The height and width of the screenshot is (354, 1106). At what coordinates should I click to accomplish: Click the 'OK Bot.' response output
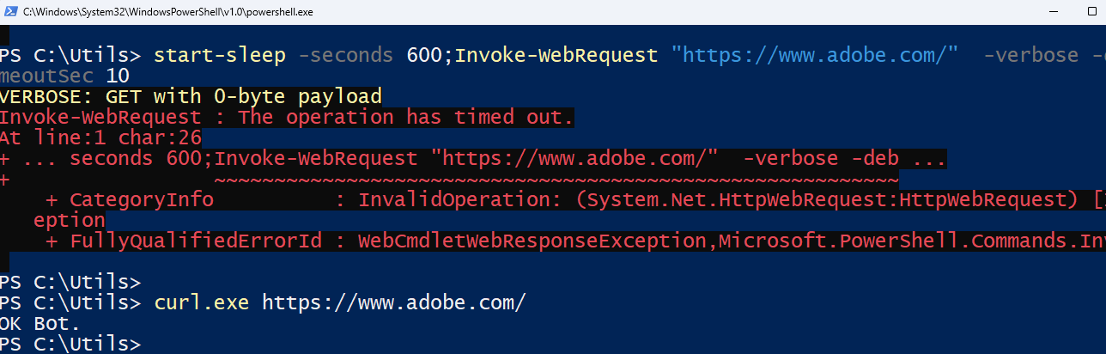pos(39,324)
